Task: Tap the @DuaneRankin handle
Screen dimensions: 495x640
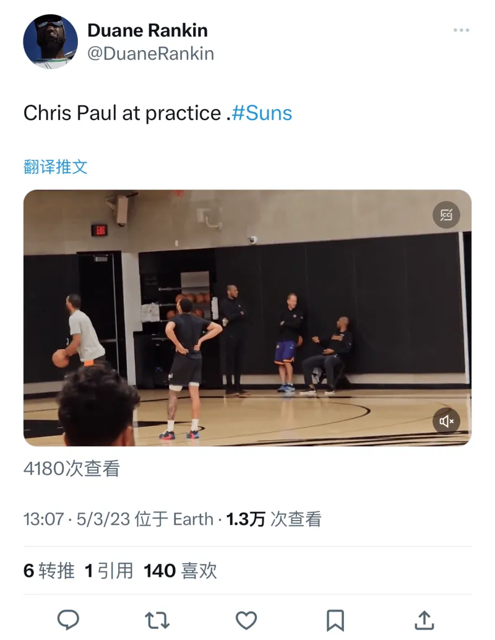Action: point(150,53)
